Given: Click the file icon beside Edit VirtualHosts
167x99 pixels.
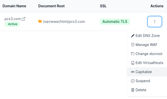Looking at the screenshot, I should point(133,63).
